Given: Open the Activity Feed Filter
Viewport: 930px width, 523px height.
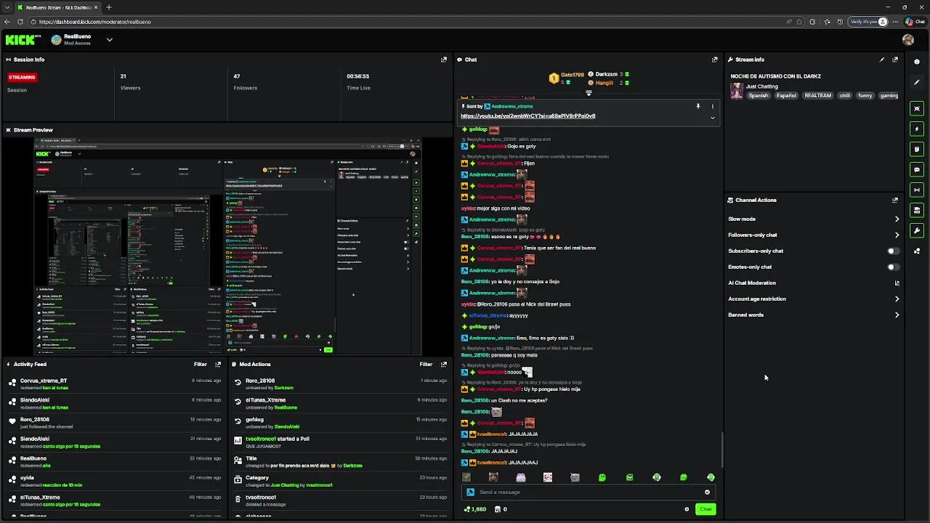Looking at the screenshot, I should [201, 364].
